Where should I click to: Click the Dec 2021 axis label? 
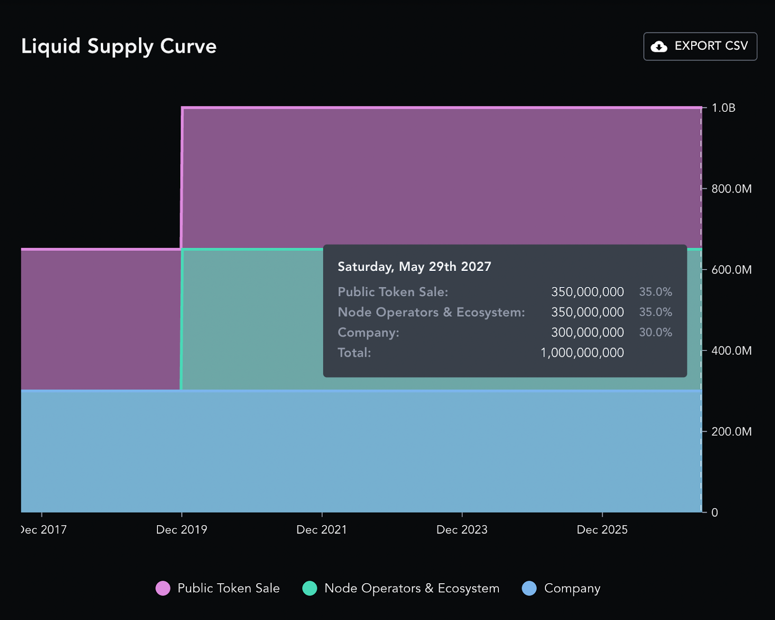tap(322, 530)
